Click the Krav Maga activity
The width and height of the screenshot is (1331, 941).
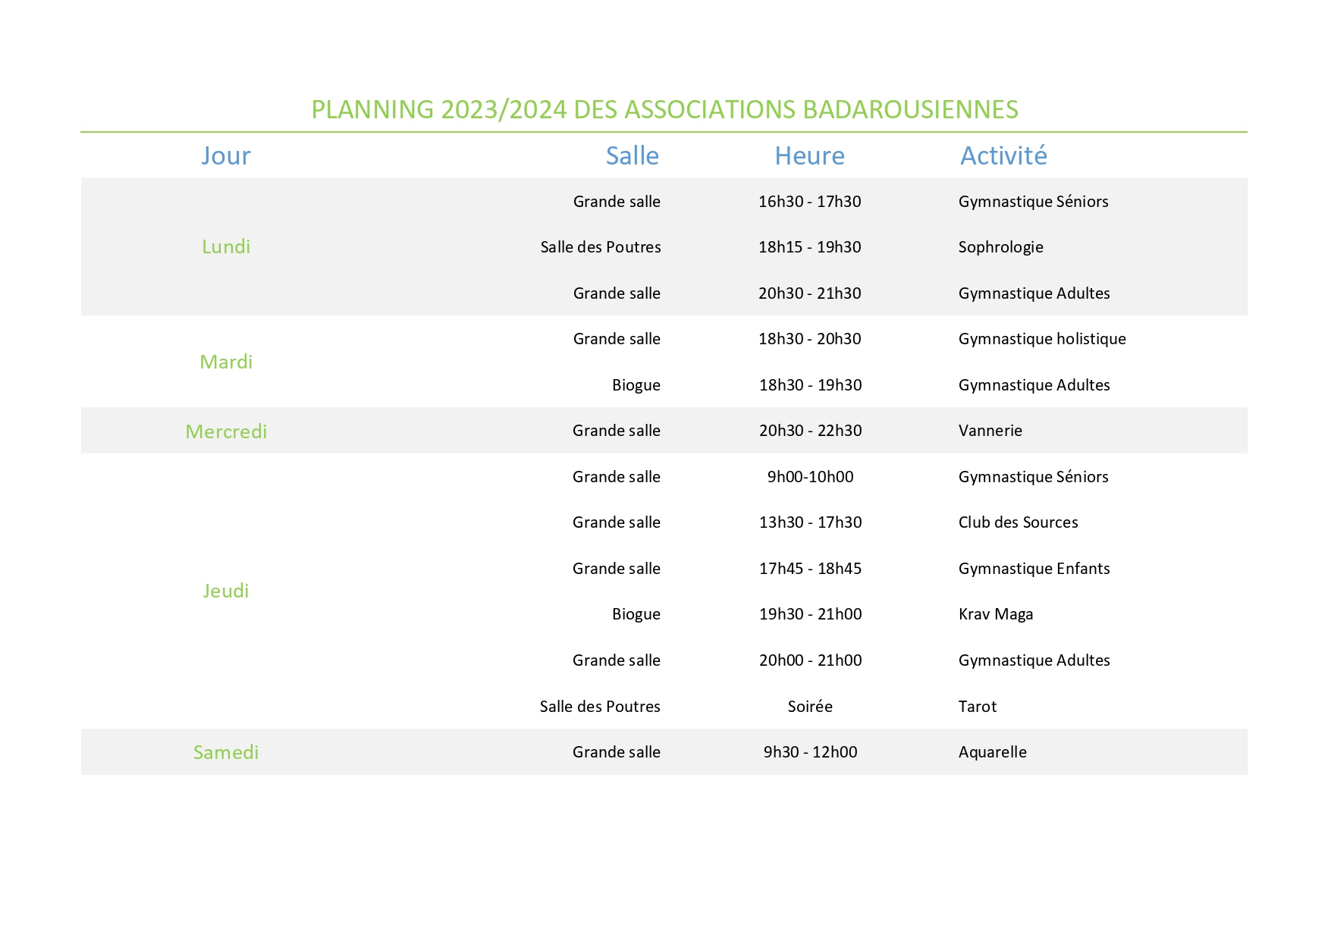point(995,614)
